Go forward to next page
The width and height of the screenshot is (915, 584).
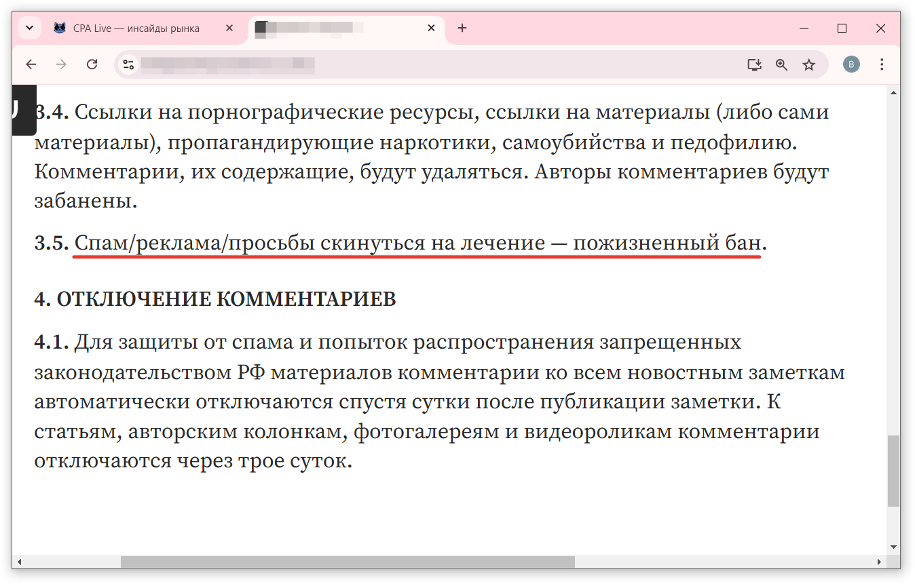point(62,64)
